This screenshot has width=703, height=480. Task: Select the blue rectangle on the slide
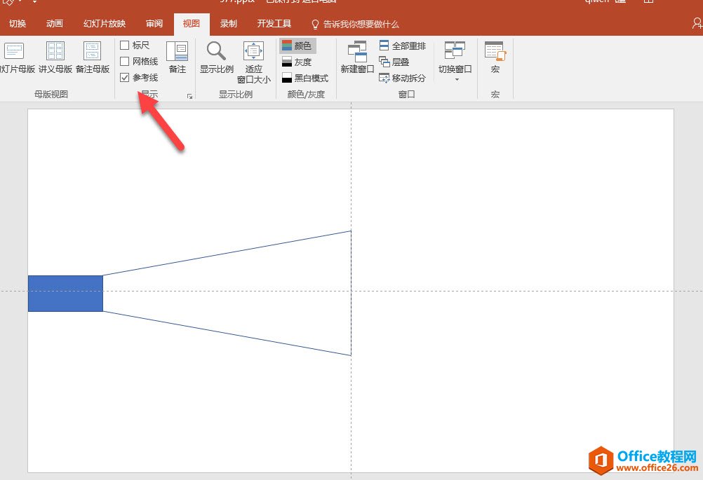[x=65, y=294]
